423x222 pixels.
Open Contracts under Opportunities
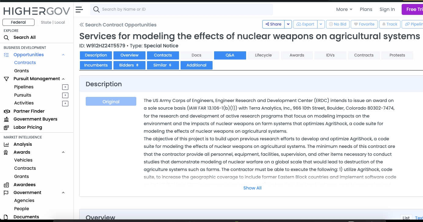25,63
